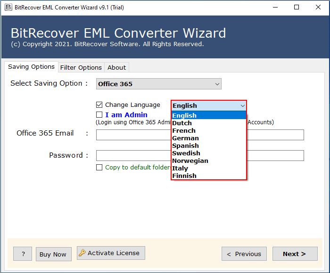The image size is (330, 273).
Task: Click the question mark help button
Action: [x=23, y=254]
